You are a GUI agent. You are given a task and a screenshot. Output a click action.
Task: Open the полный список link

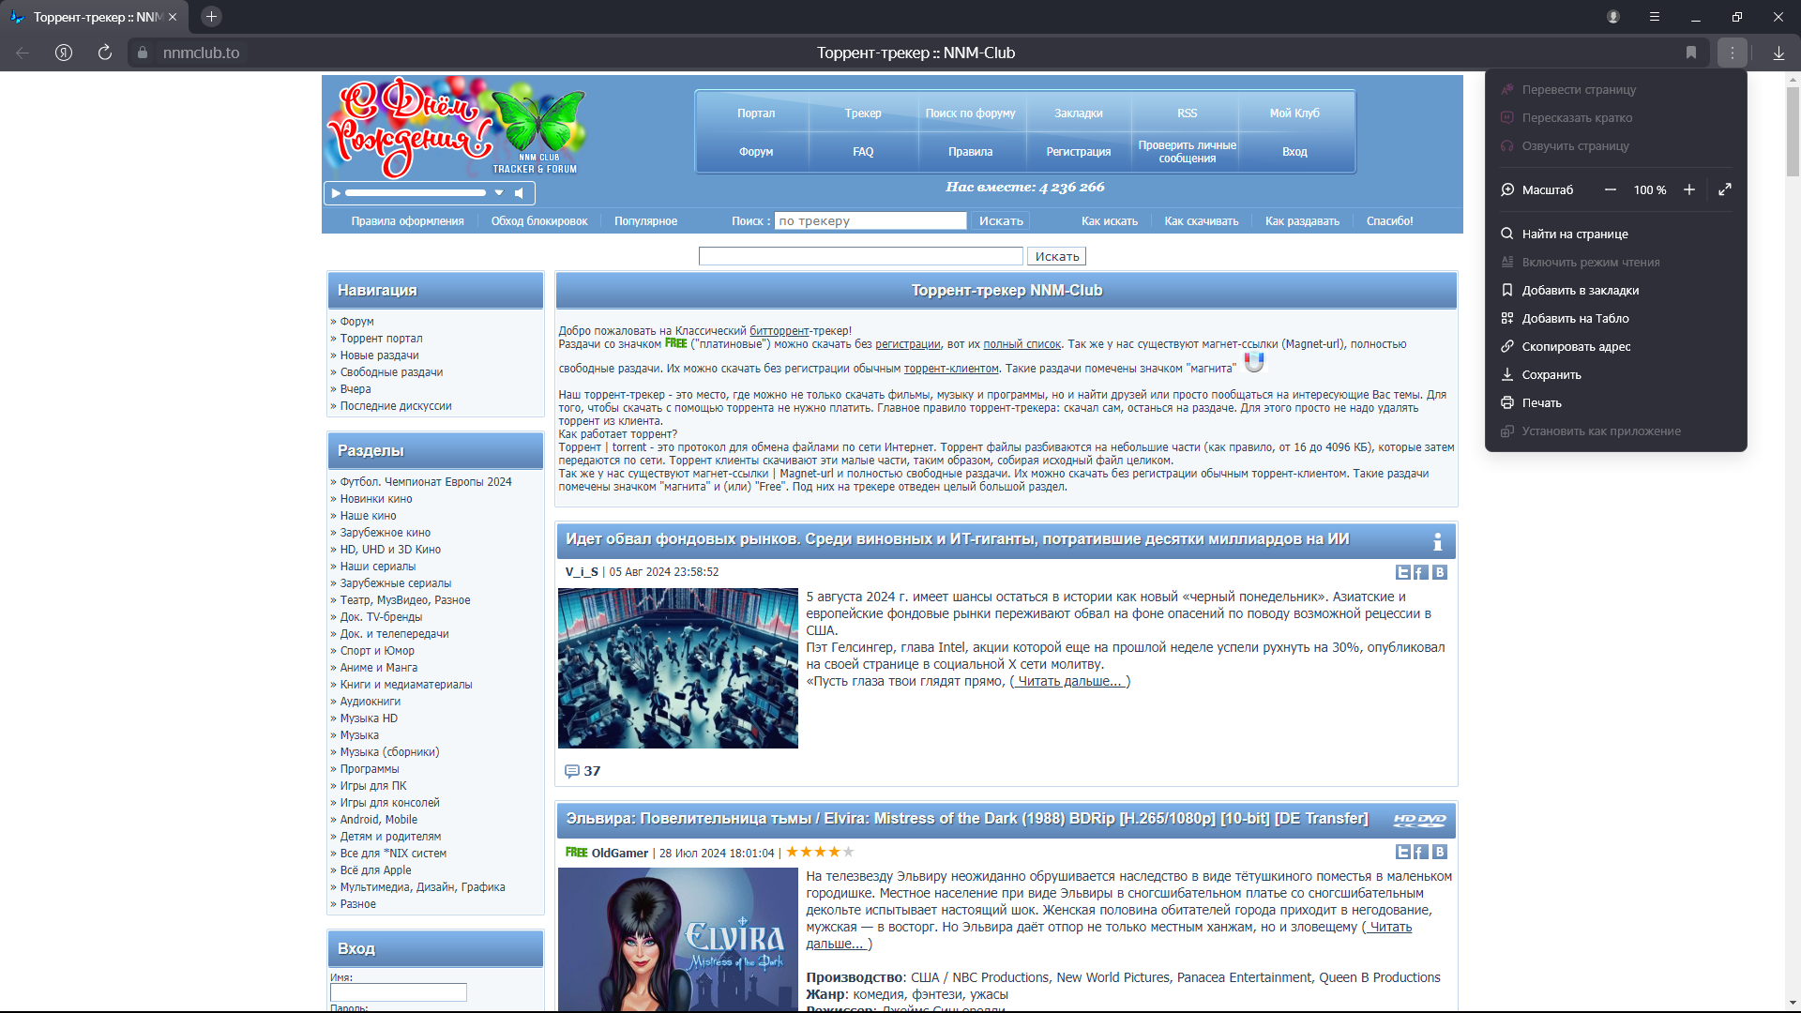click(x=1022, y=344)
